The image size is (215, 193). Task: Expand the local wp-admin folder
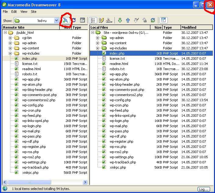coord(97,38)
